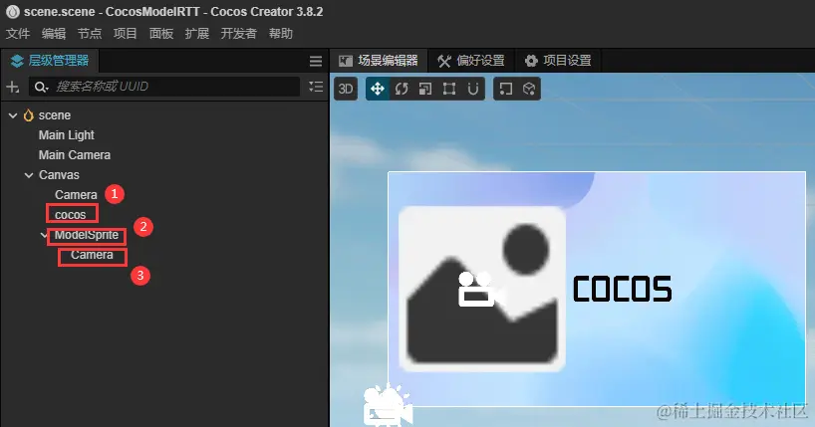
Task: Collapse the ModelSprite node
Action: pyautogui.click(x=44, y=235)
